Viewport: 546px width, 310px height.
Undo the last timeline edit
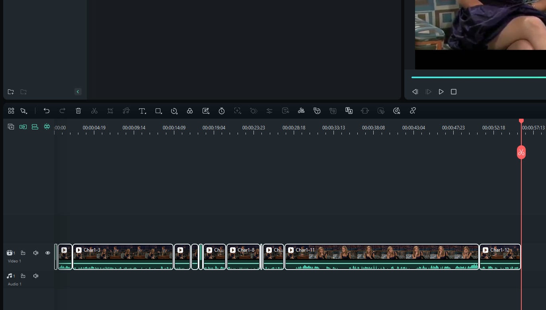[x=47, y=111]
